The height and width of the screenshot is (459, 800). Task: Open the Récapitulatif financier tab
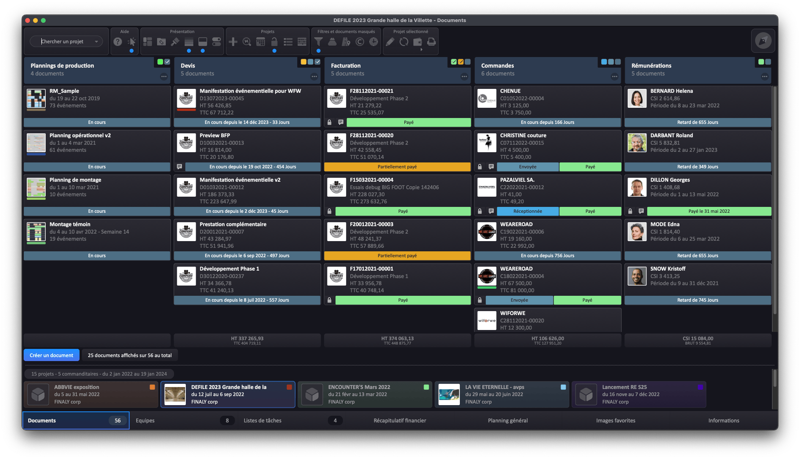click(x=400, y=420)
